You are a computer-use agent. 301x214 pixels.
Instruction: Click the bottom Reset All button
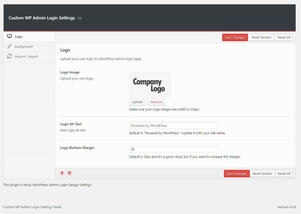(284, 173)
